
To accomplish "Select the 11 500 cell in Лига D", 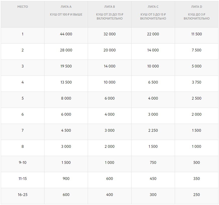I will [197, 34].
